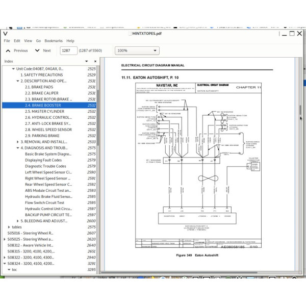Collapse the Unit Code:04087 tree node
The width and height of the screenshot is (306, 306).
point(13,68)
